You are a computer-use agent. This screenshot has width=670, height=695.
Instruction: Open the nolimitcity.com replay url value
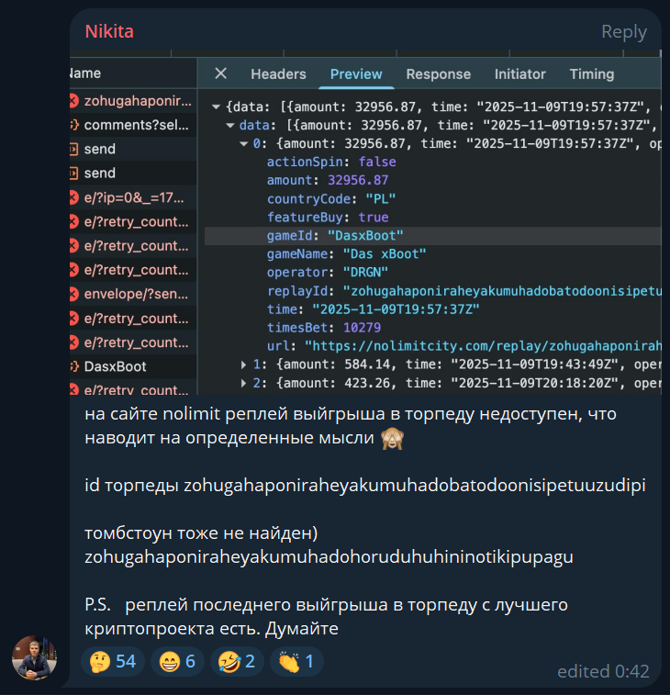coord(483,346)
